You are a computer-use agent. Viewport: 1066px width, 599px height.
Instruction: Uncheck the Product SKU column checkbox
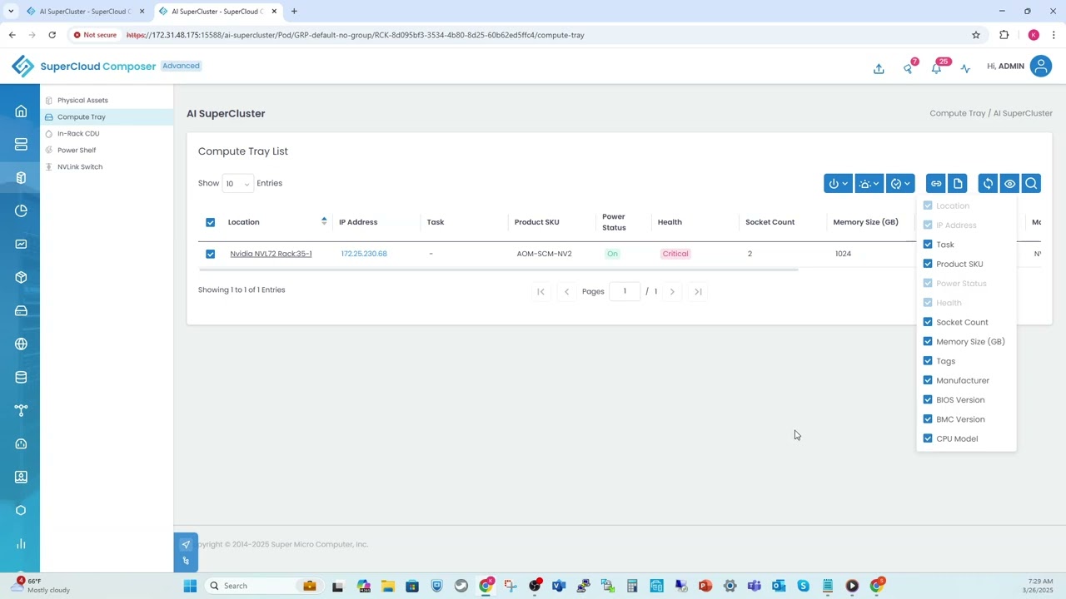coord(928,264)
